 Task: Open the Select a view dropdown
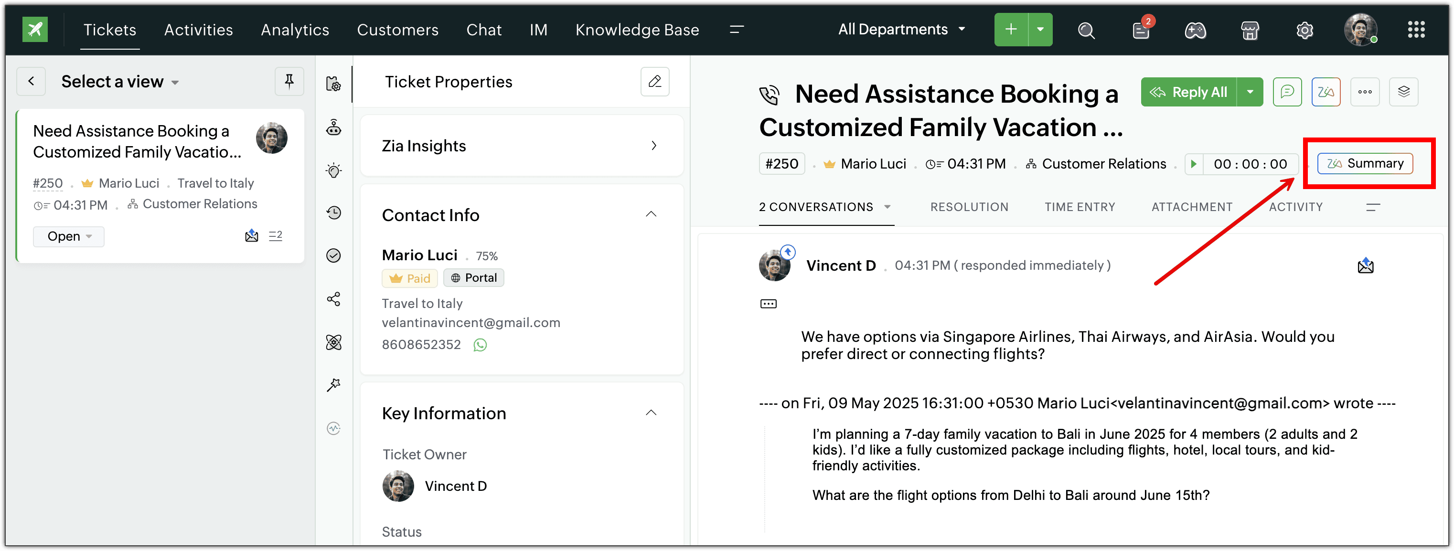(x=120, y=82)
